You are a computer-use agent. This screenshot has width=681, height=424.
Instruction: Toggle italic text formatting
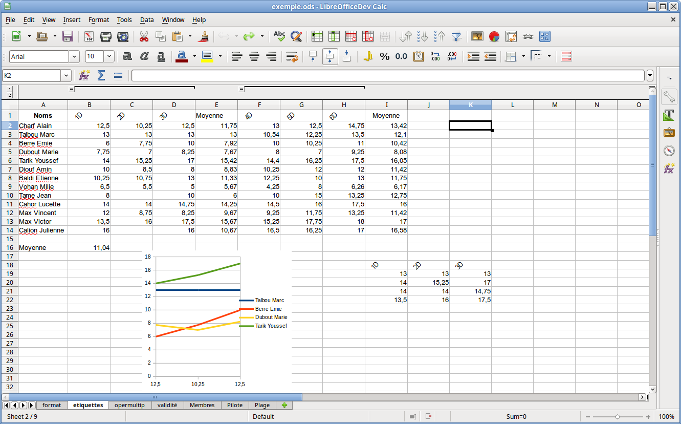click(x=144, y=56)
